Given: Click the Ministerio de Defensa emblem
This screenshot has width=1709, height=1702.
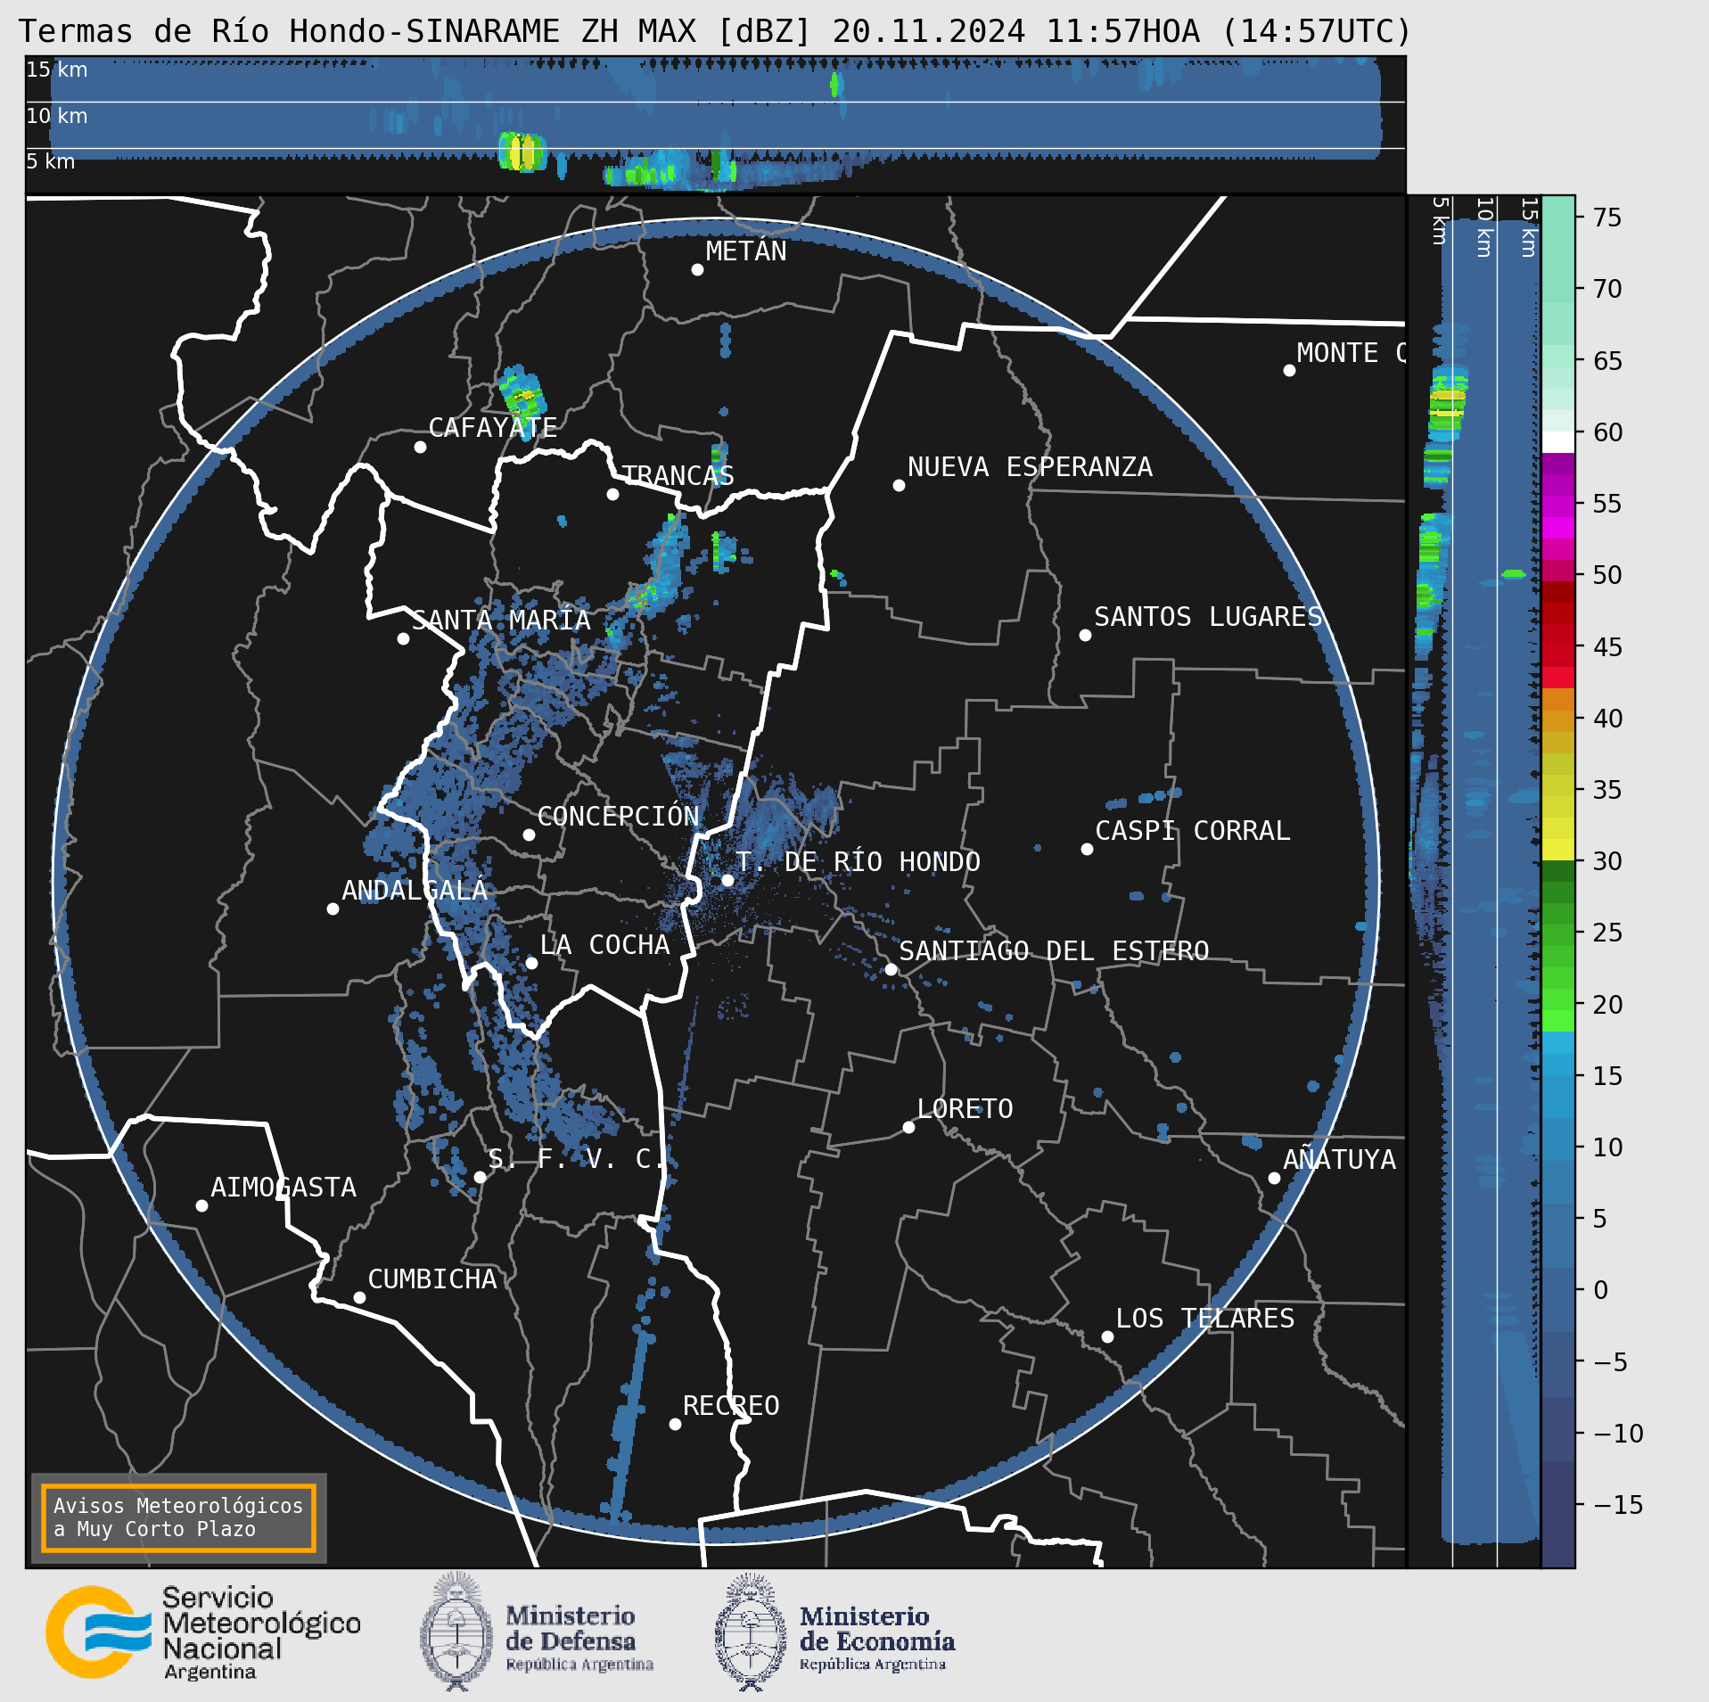Looking at the screenshot, I should pyautogui.click(x=456, y=1632).
